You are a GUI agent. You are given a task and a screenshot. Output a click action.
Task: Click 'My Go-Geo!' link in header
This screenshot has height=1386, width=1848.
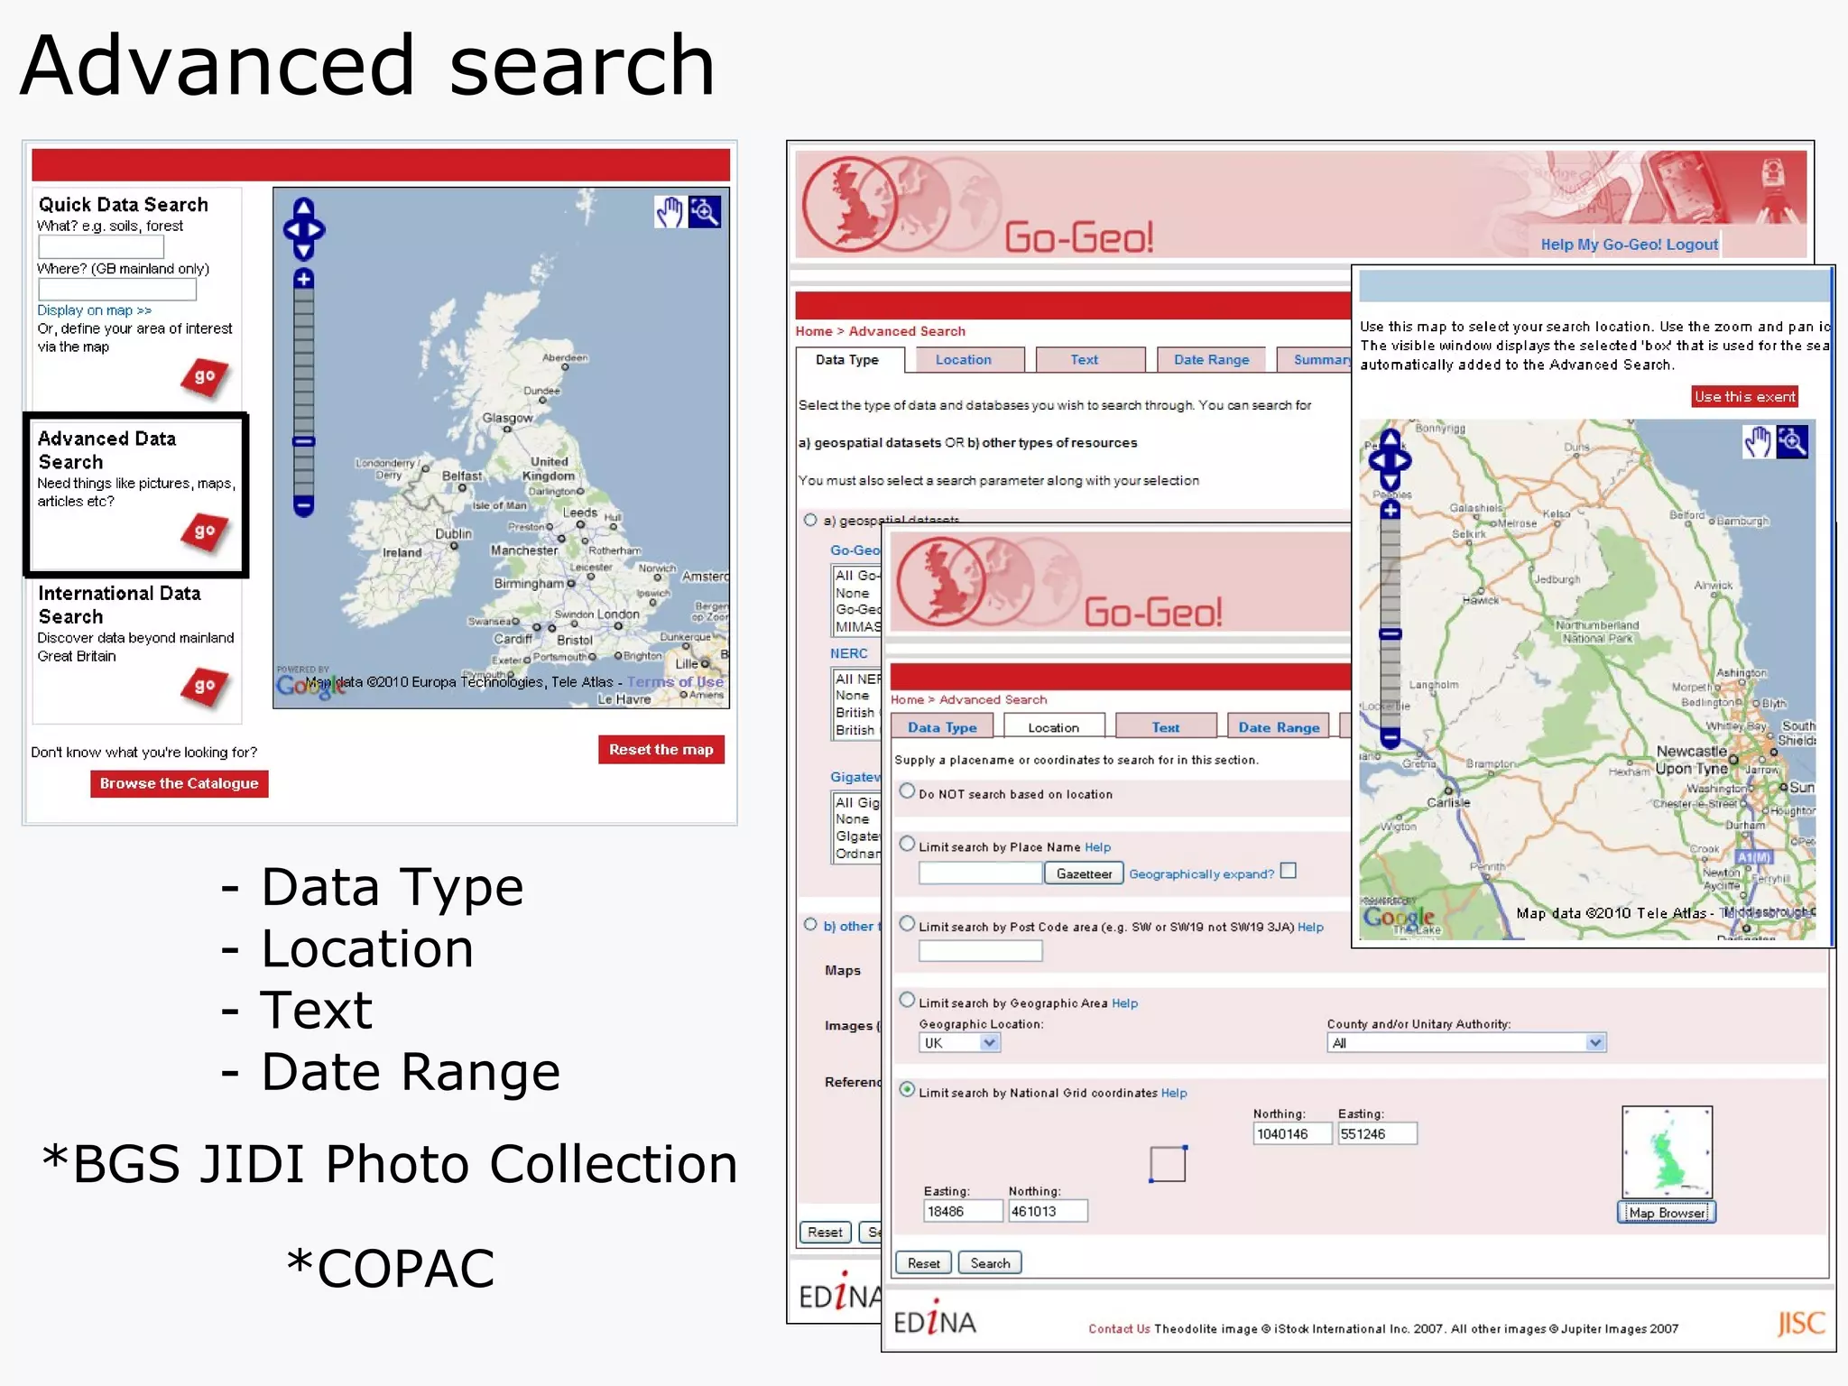click(1620, 245)
